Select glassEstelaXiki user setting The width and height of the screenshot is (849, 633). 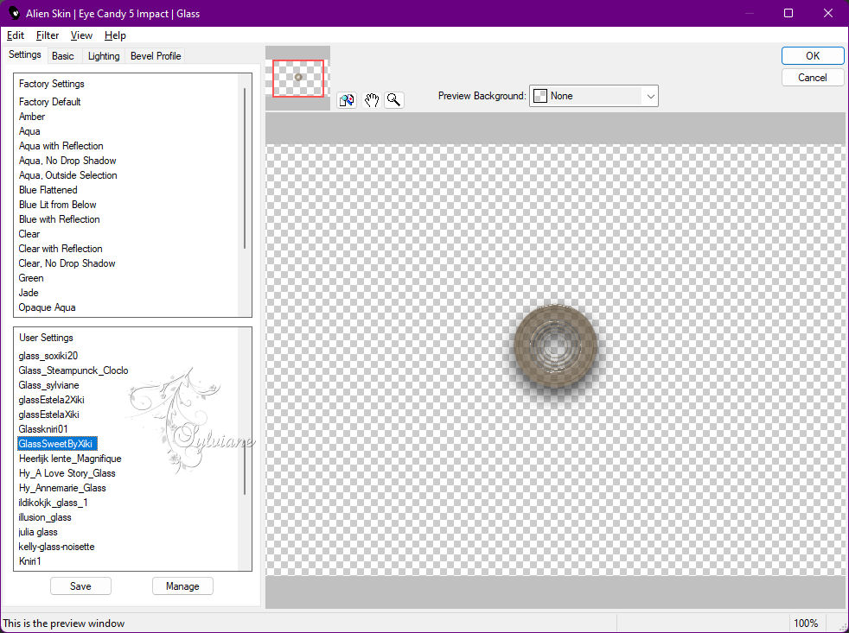[x=48, y=414]
